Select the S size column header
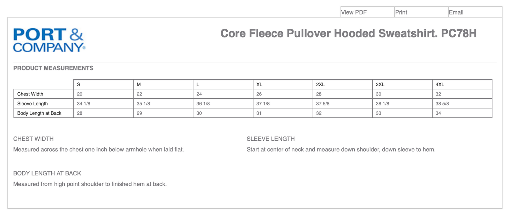This screenshot has height=220, width=511. pyautogui.click(x=78, y=84)
